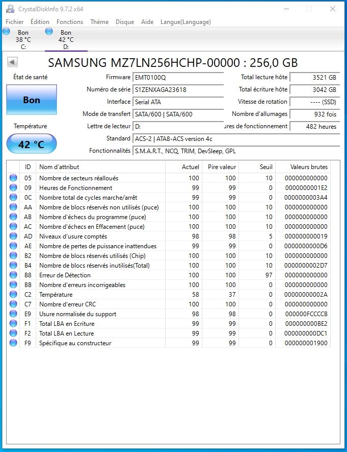Open the Disque menu

coord(125,22)
